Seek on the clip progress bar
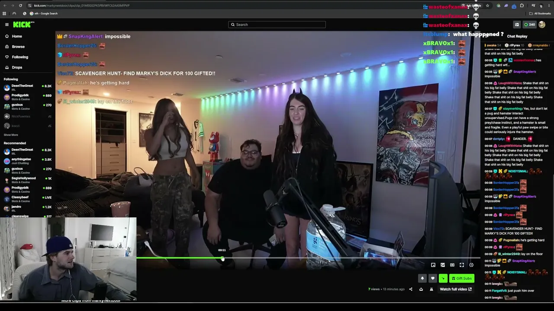The image size is (554, 311). click(308, 258)
